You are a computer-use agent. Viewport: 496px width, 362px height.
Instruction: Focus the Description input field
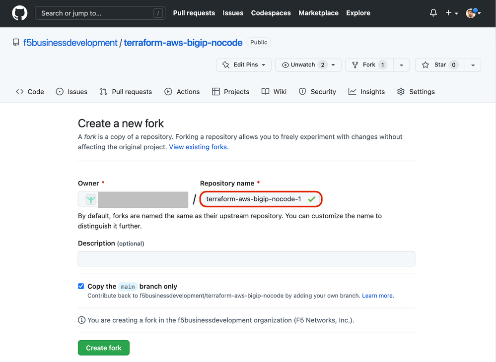coord(246,259)
